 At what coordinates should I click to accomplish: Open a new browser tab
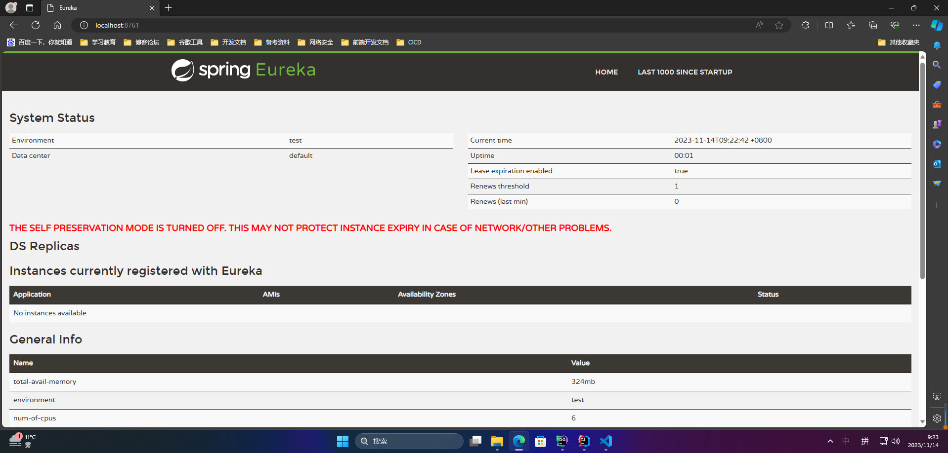[x=169, y=8]
